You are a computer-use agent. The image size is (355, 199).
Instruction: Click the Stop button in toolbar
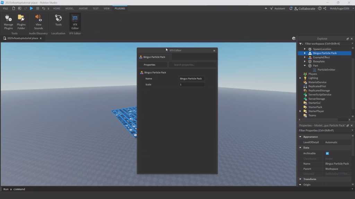tap(37, 8)
